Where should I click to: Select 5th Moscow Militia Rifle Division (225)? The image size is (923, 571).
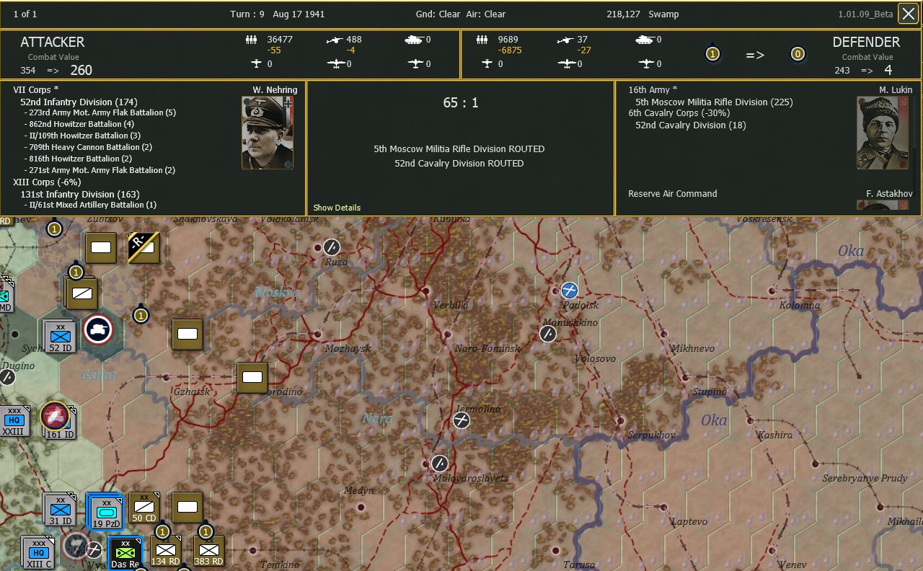point(714,102)
